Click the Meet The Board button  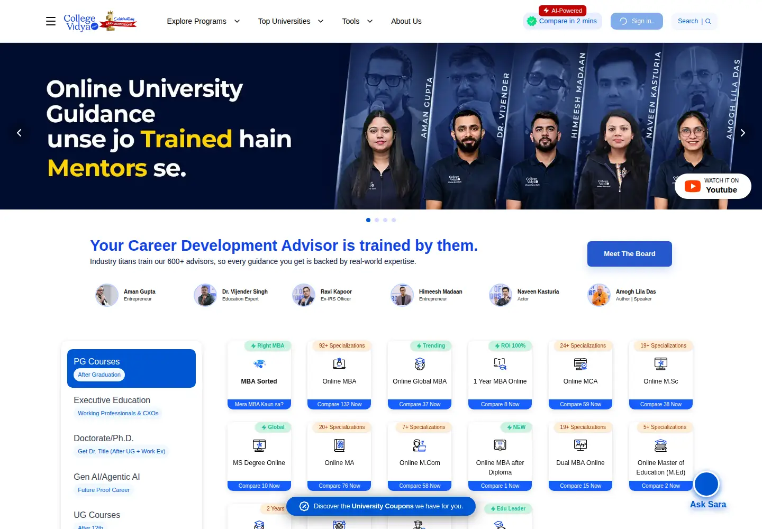[630, 254]
